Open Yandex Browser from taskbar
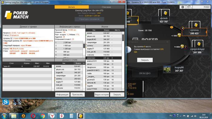Image resolution: width=212 pixels, height=119 pixels. pos(52,116)
